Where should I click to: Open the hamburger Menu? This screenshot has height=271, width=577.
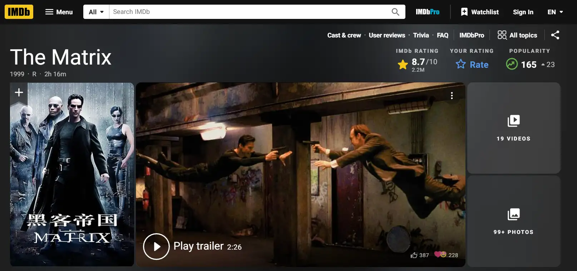point(59,12)
